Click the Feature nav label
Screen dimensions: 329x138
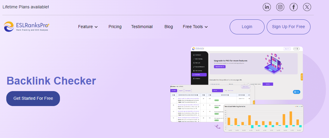tap(85, 27)
